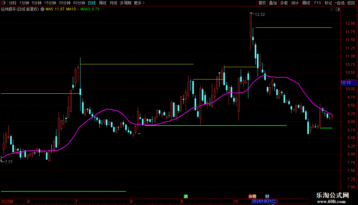Click the month 7 marker on the time axis
The height and width of the screenshot is (205, 358).
76,201
